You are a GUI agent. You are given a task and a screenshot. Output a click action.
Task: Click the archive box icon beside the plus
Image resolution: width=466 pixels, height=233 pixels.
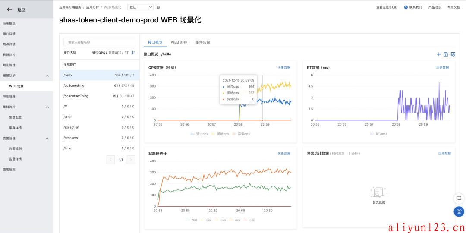coord(446,54)
